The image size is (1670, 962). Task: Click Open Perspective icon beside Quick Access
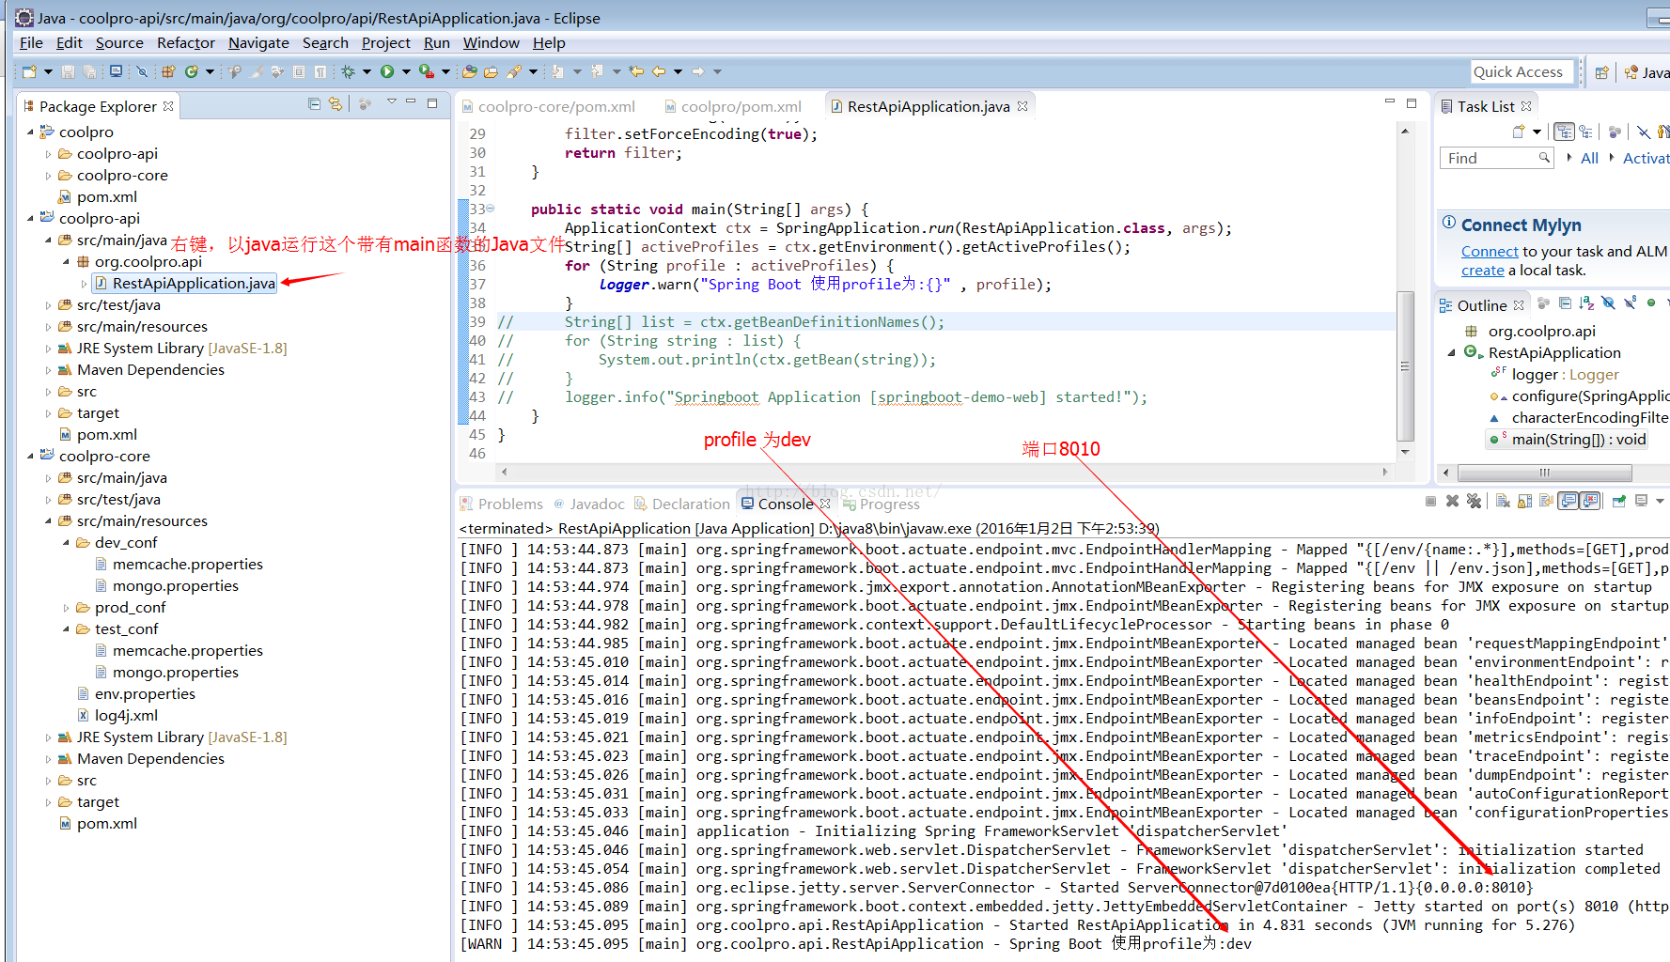point(1602,72)
